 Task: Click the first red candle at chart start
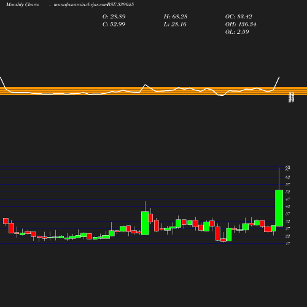6,221
